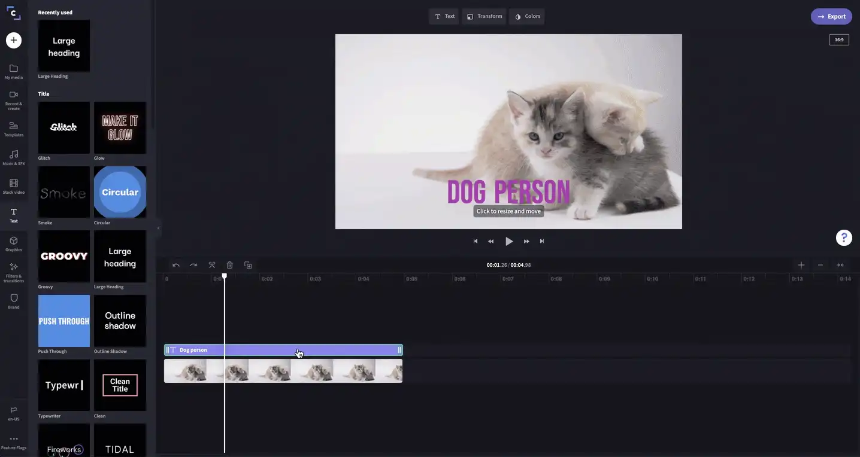Select the Dog person text clip

[x=283, y=350]
